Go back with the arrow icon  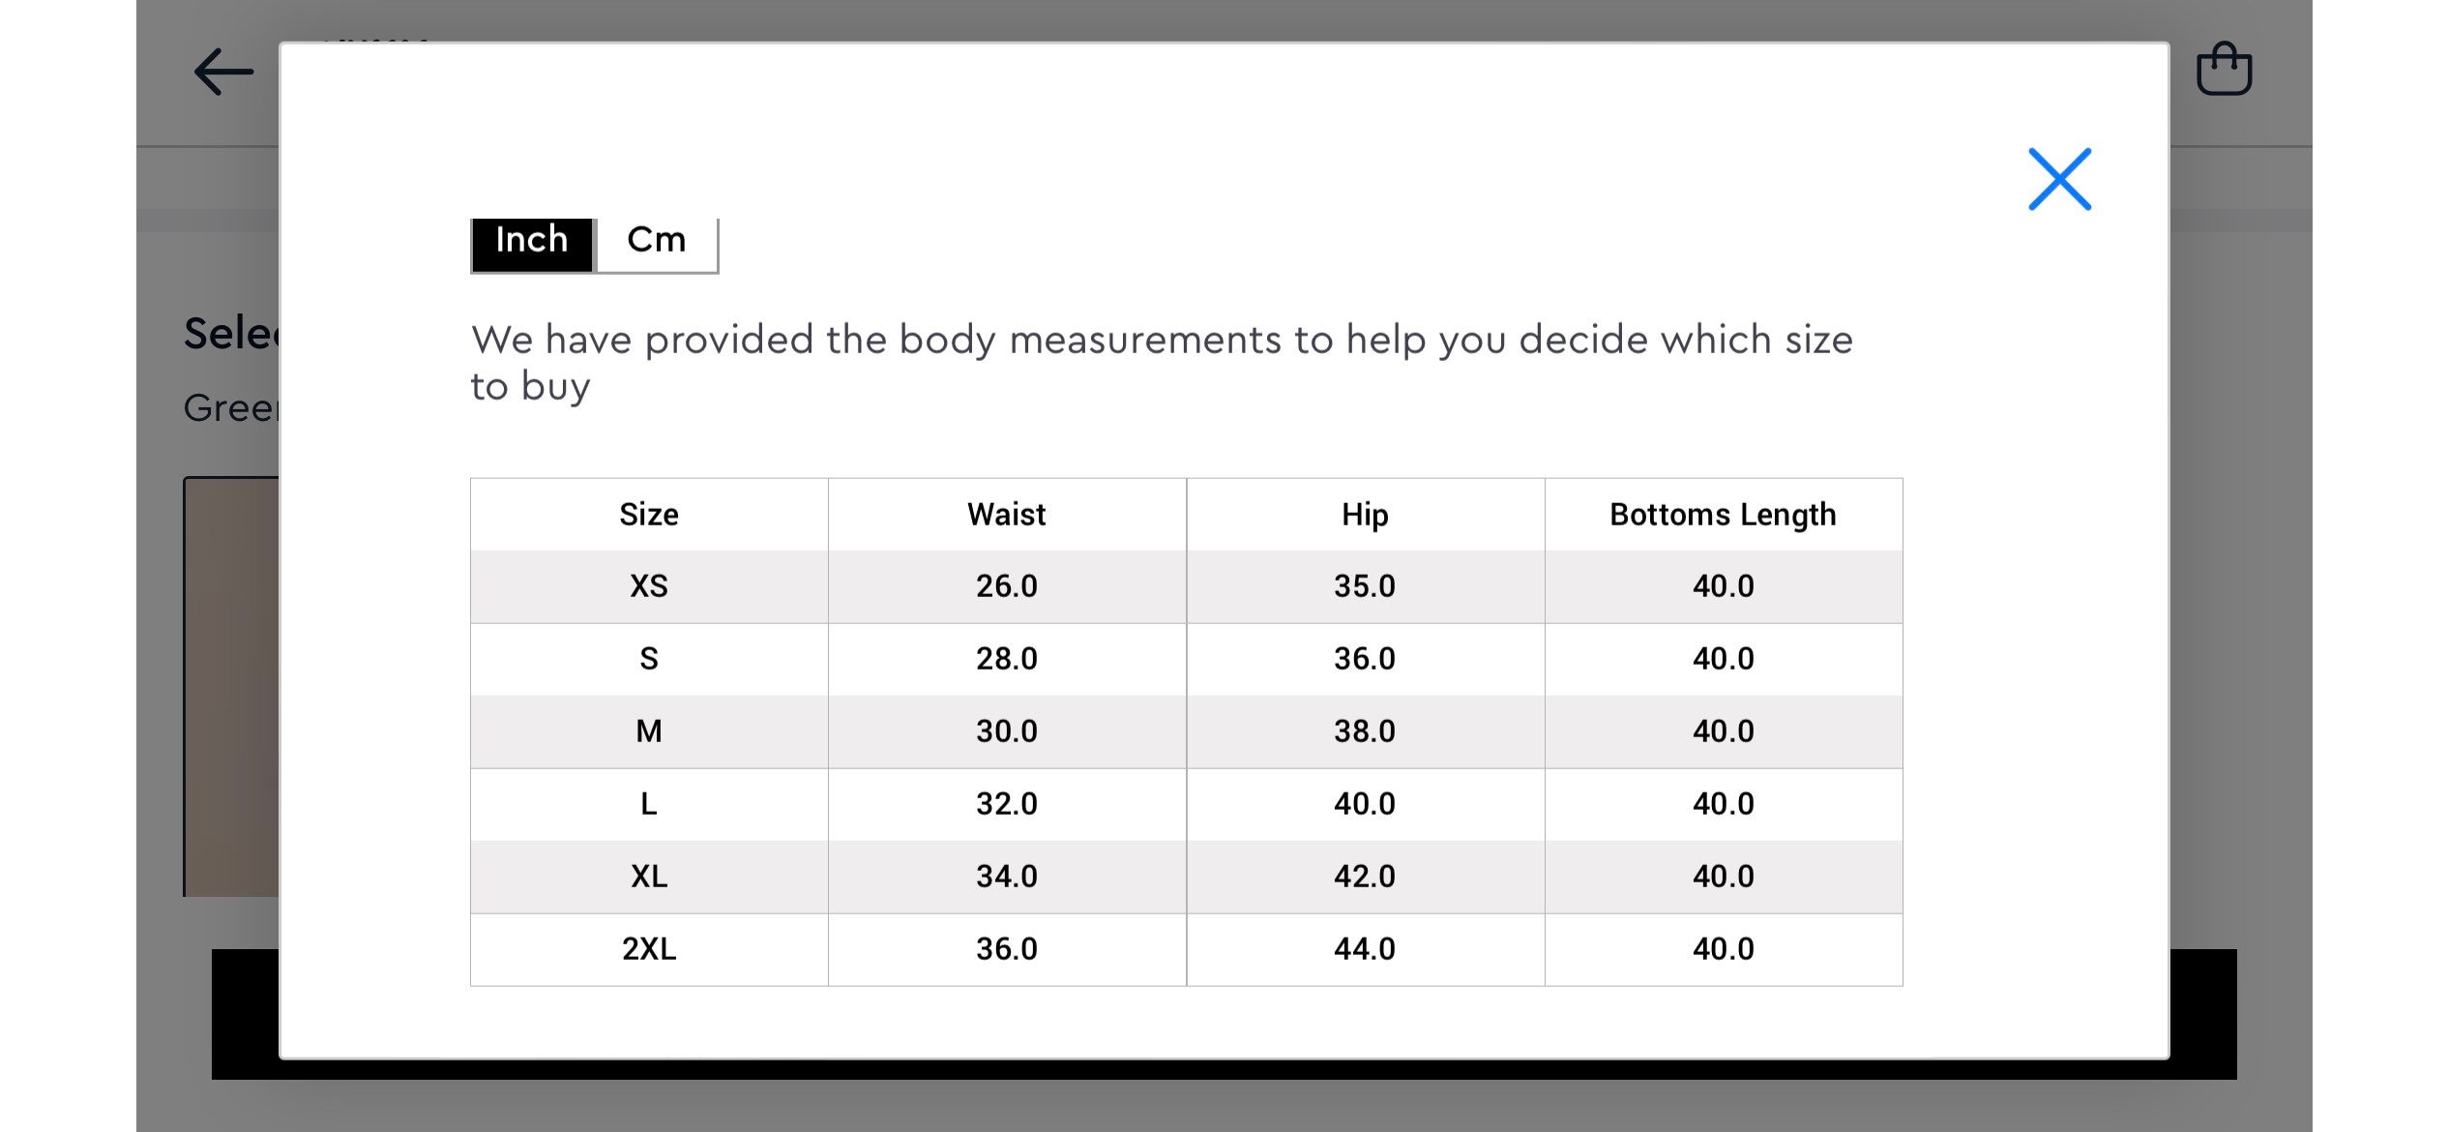click(x=223, y=72)
